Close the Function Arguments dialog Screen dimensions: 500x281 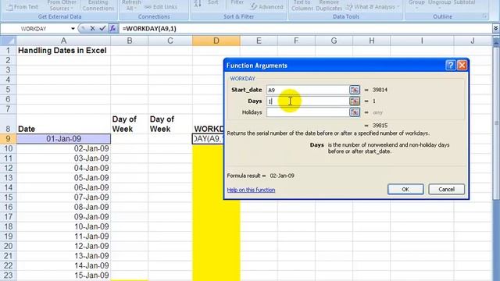click(x=462, y=66)
